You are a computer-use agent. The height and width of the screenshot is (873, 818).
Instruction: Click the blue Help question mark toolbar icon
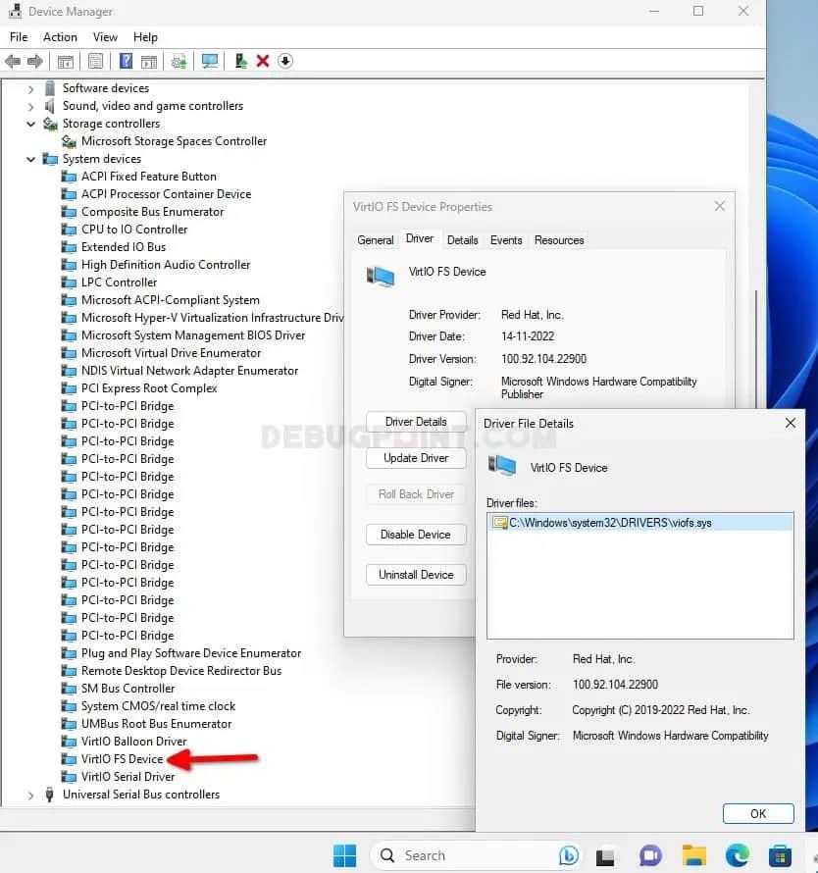tap(126, 61)
